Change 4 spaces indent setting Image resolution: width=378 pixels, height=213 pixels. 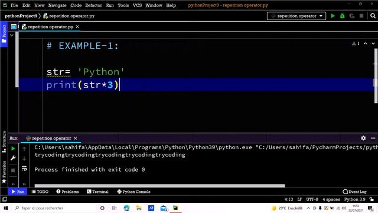point(331,199)
